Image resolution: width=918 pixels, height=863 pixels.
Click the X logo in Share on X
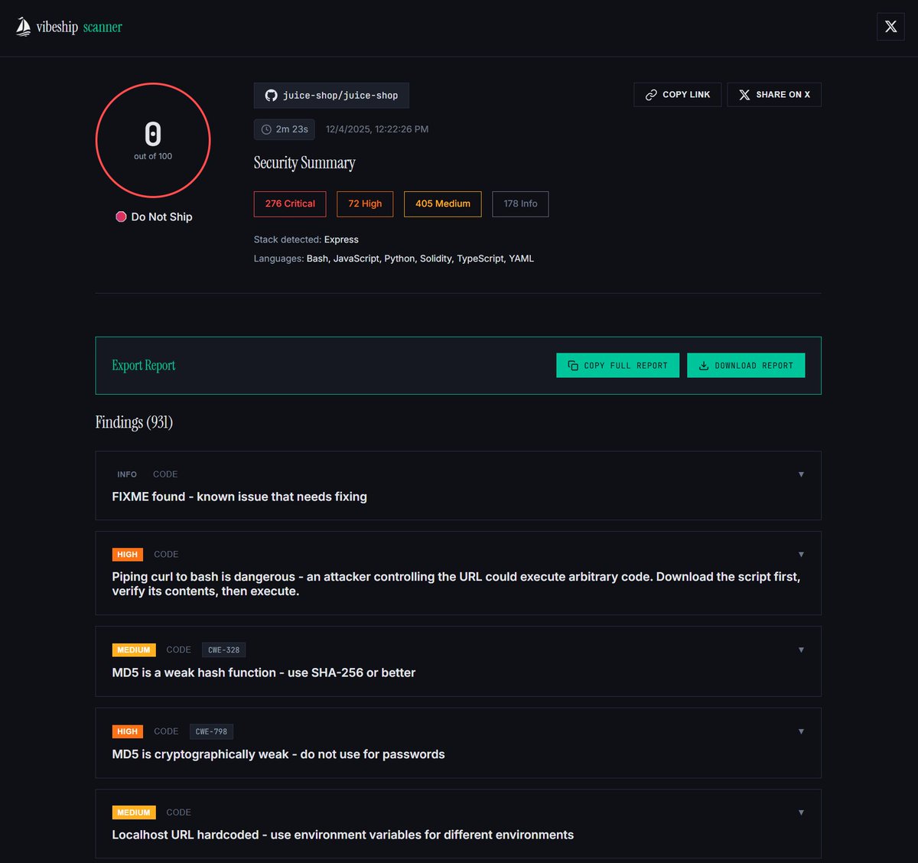point(744,95)
